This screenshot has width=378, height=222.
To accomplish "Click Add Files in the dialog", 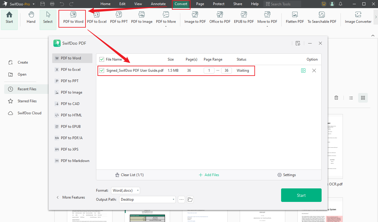I will pos(209,175).
